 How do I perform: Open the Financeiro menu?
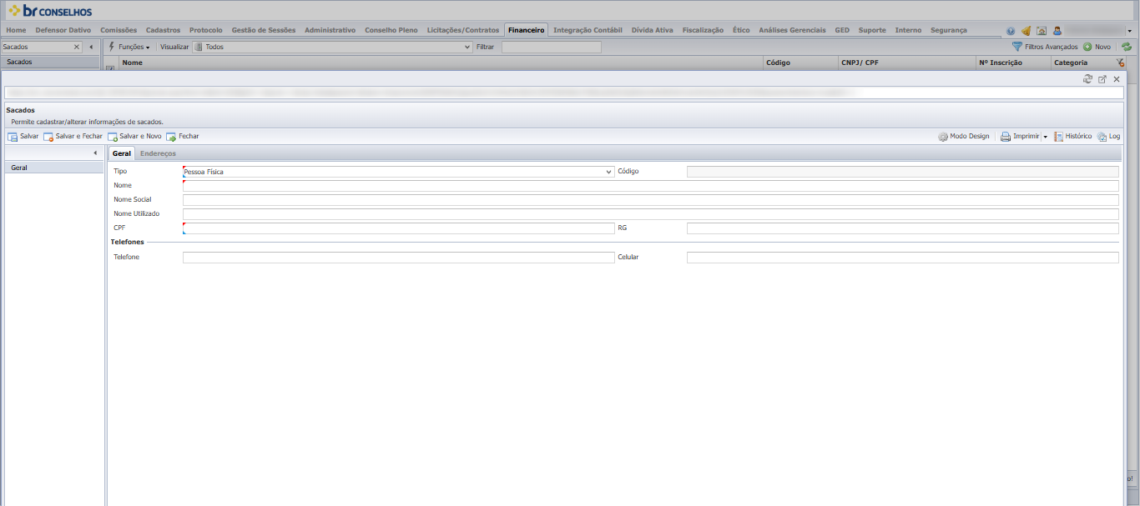click(526, 30)
